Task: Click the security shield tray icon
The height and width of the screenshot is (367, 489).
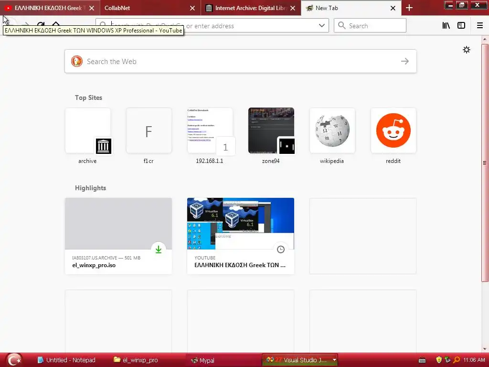Action: click(439, 360)
